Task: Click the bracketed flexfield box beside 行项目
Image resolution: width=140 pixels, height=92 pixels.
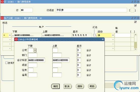Action: click(x=132, y=10)
